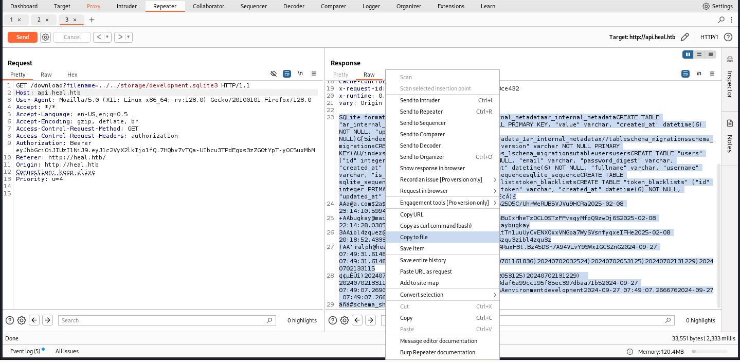This screenshot has height=362, width=740.
Task: Open Response search help icon
Action: pos(333,320)
